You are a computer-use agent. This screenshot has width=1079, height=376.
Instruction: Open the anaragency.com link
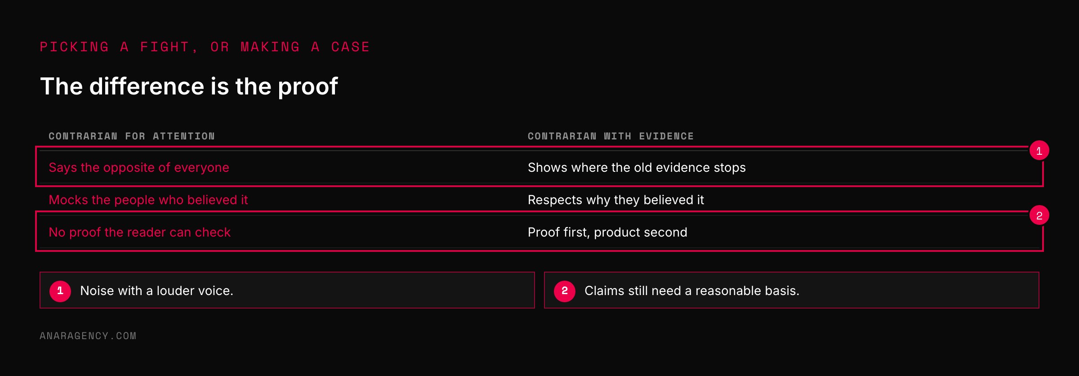coord(88,336)
